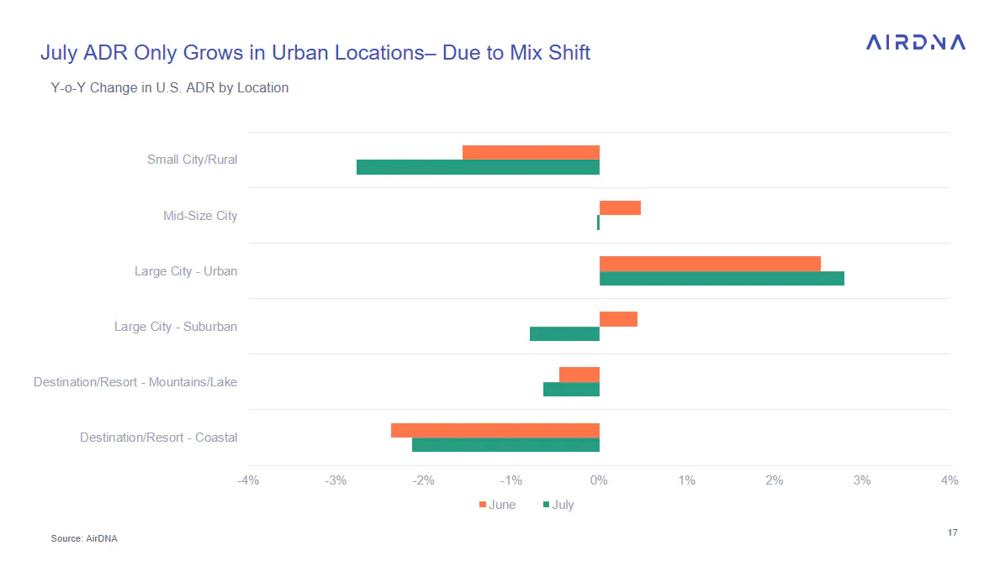Click the 3% axis label
Screen dimensions: 1000x561
click(x=861, y=480)
